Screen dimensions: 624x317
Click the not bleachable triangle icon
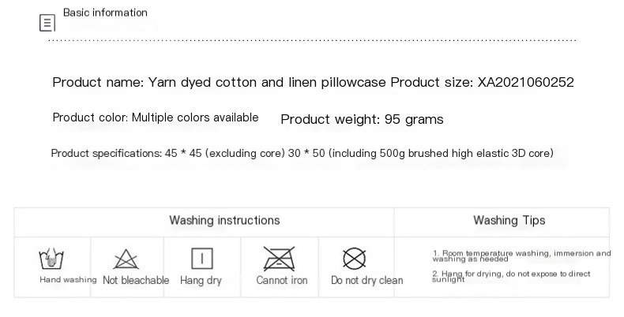coord(126,259)
